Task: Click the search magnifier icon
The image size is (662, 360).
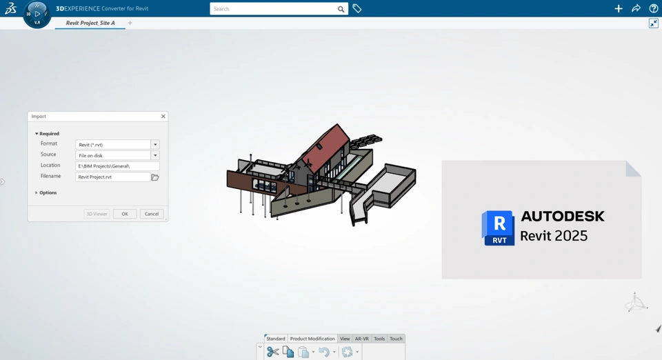Action: (341, 9)
